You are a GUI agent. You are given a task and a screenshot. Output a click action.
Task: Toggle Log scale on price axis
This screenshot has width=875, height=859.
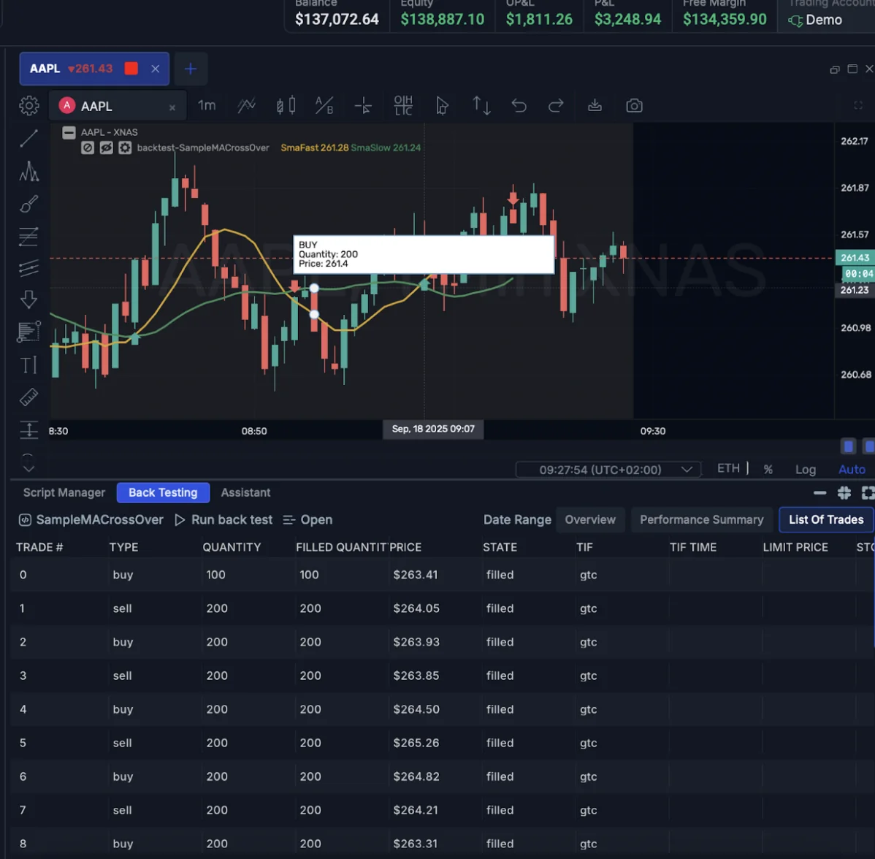[x=806, y=470]
